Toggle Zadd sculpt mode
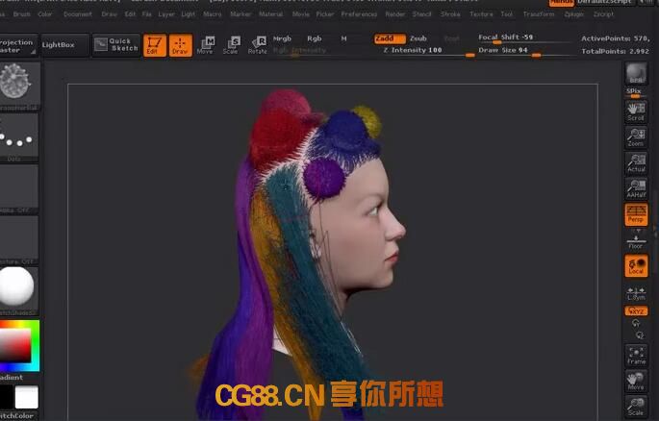The image size is (659, 421). tap(390, 38)
